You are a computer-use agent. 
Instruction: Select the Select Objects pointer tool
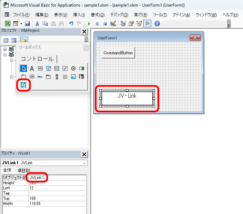point(24,68)
